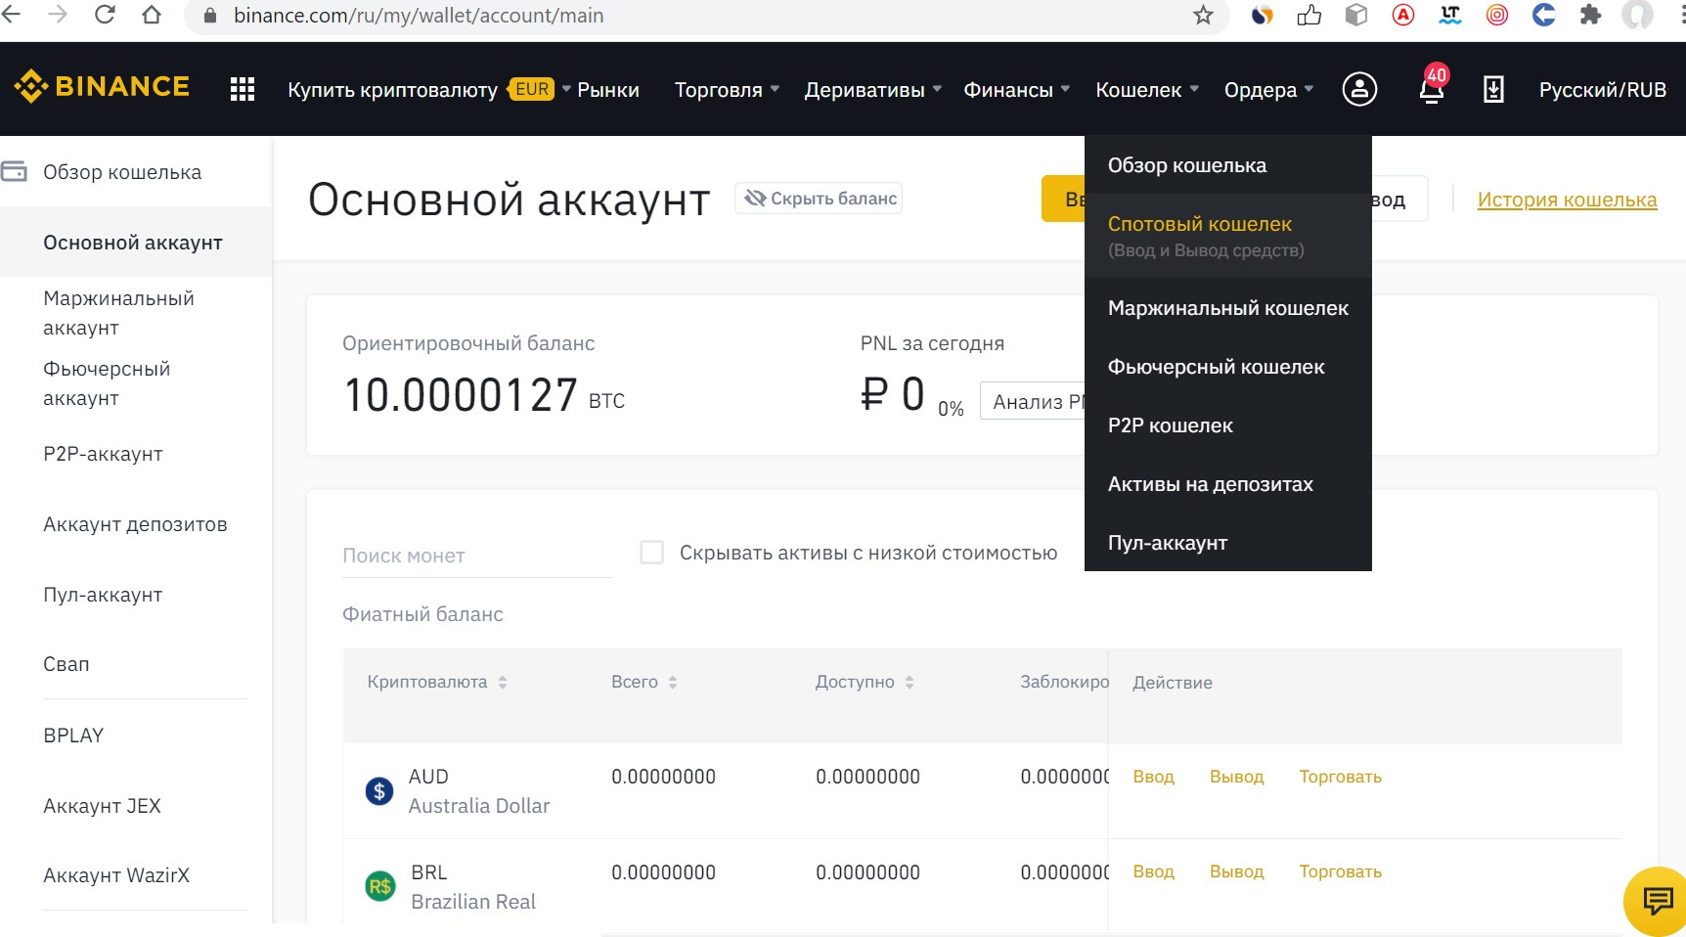The image size is (1686, 937).
Task: Click Hide balance toggle button
Action: click(x=819, y=199)
